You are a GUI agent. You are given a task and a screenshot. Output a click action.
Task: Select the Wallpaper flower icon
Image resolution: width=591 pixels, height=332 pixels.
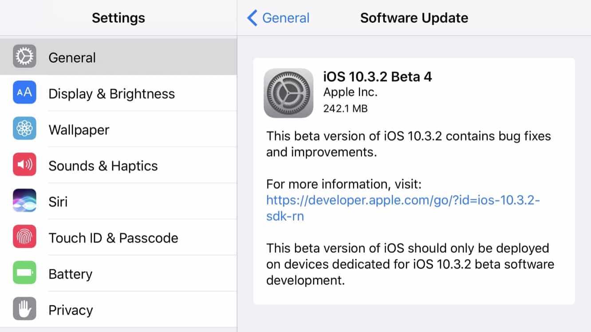point(24,129)
